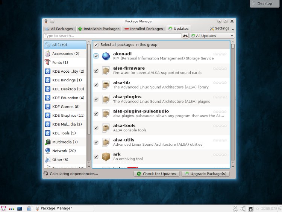Click the package list vertical scrollbar
This screenshot has height=212, width=282.
[233, 105]
